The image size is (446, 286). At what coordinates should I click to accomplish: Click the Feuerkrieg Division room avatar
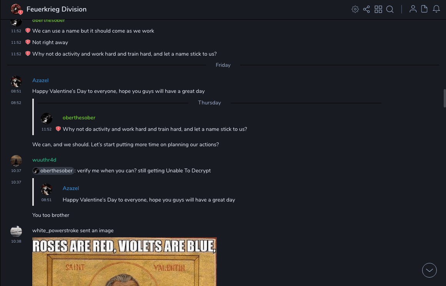pyautogui.click(x=16, y=9)
